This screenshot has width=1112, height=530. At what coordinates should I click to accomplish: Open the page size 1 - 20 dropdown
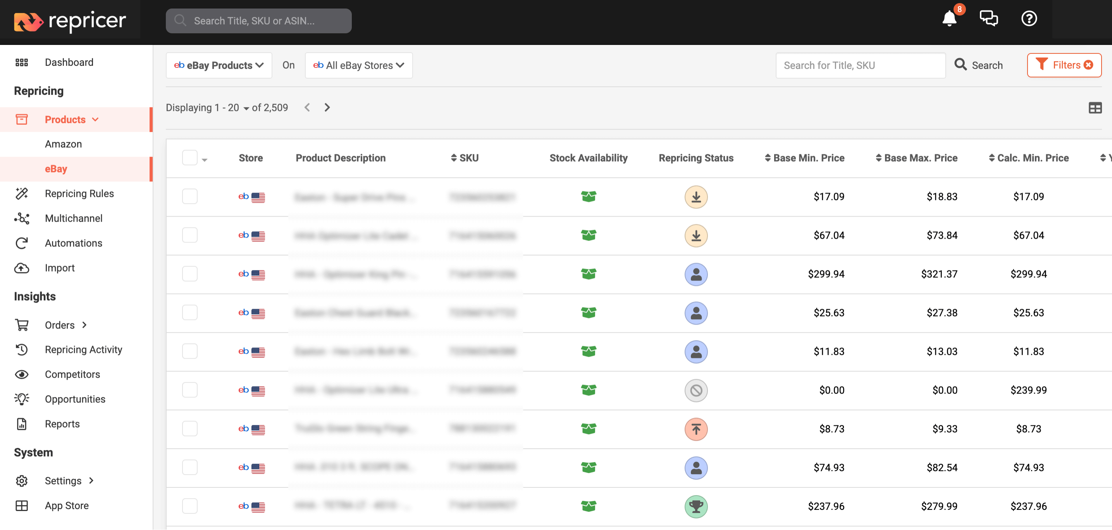pos(233,108)
